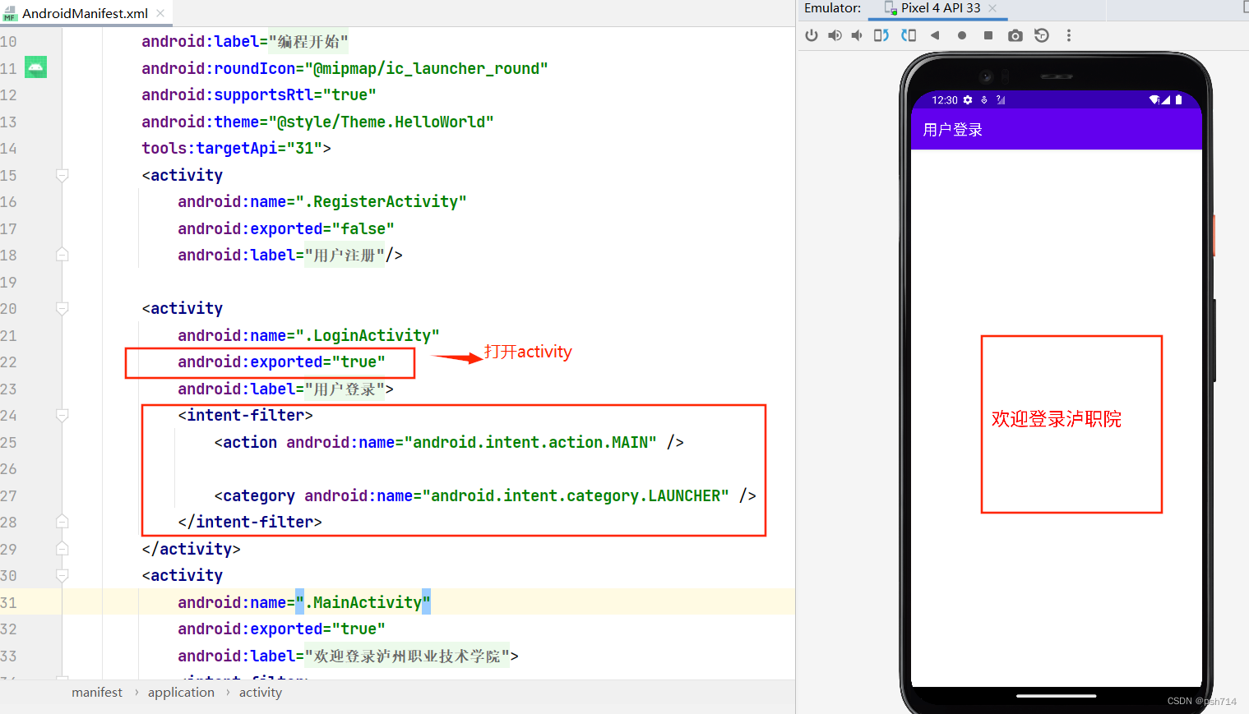Click the closing </activity> tag on line 29
Screen dimensions: 1249x714
click(191, 549)
